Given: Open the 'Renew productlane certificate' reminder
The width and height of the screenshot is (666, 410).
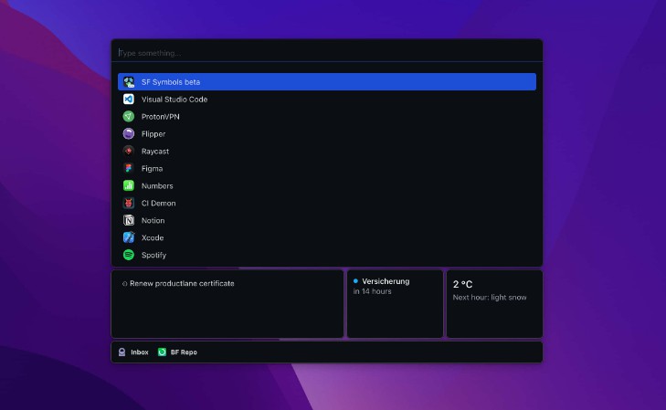Looking at the screenshot, I should (x=182, y=283).
